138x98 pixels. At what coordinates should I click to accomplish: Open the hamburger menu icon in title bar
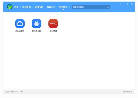point(120,4)
